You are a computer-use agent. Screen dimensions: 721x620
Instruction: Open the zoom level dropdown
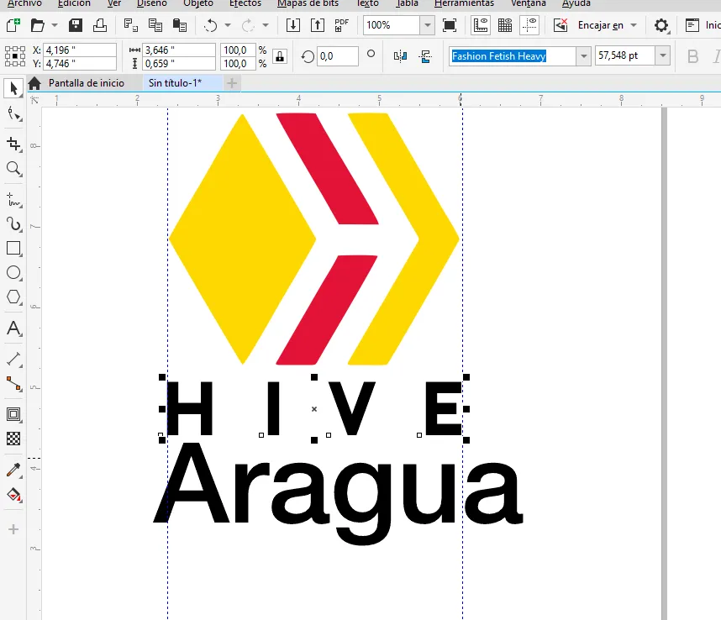pyautogui.click(x=427, y=25)
